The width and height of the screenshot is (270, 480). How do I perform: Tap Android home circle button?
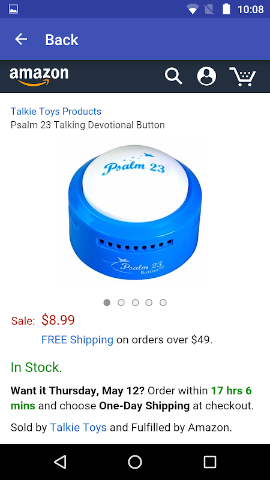point(135,461)
